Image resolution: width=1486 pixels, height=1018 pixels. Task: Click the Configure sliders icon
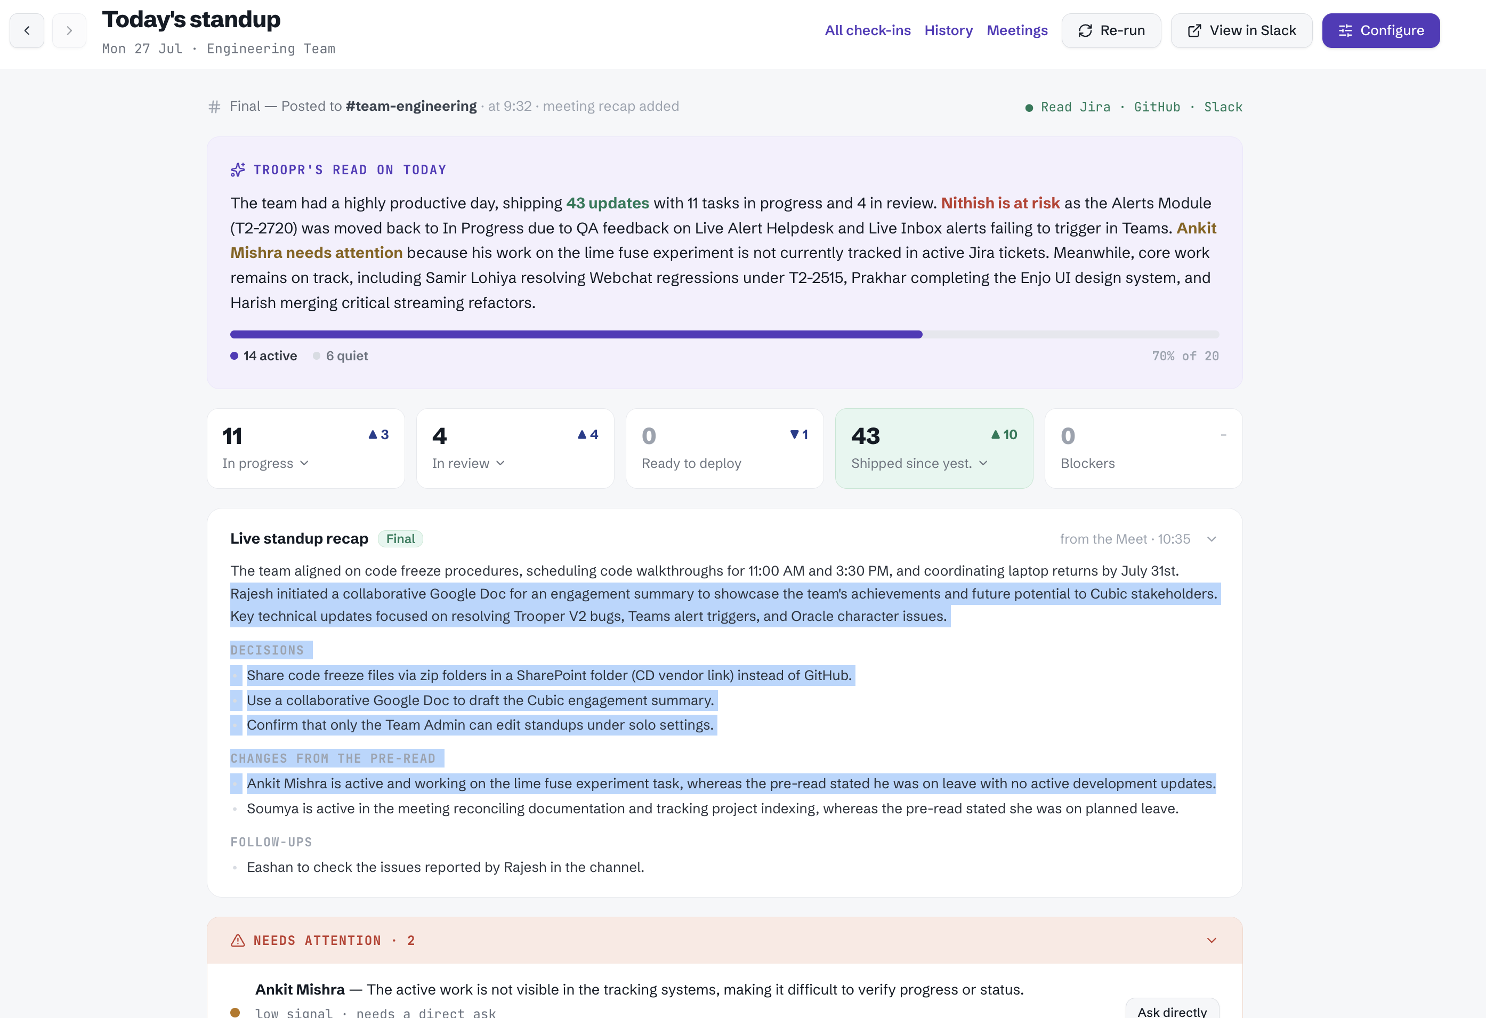pyautogui.click(x=1345, y=31)
